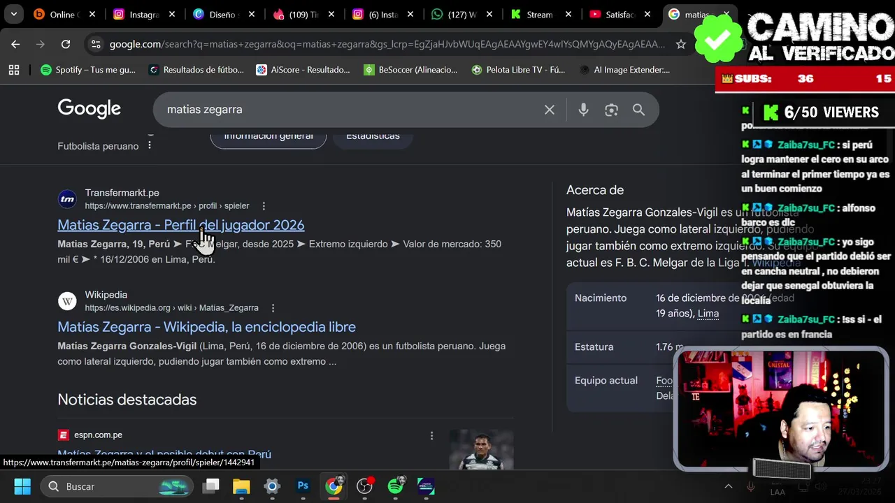Open the Chrome apps grid shortcut
This screenshot has width=895, height=503.
point(14,70)
